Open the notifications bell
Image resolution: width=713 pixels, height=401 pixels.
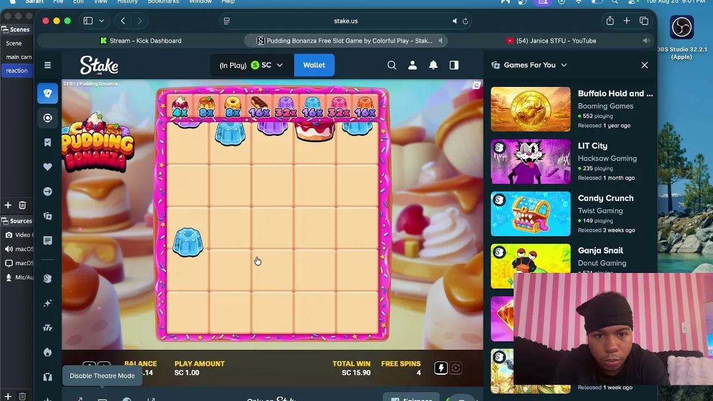[x=433, y=65]
